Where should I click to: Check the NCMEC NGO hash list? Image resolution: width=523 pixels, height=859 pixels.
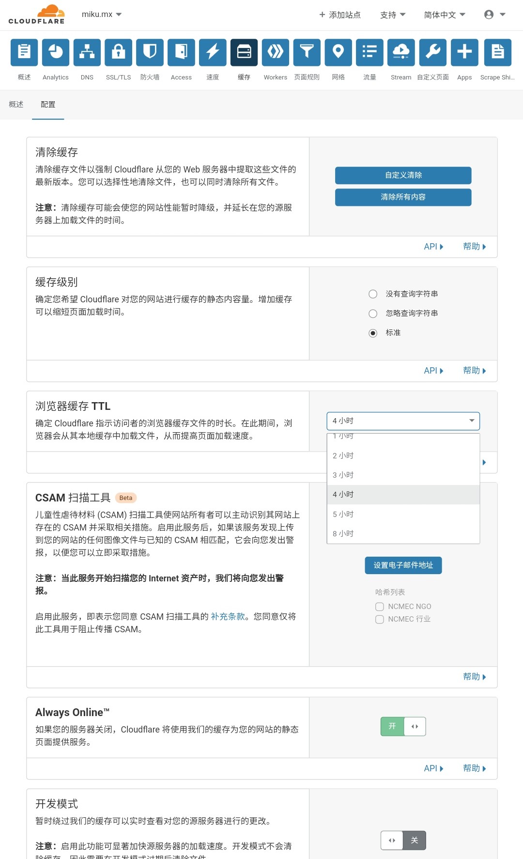[380, 607]
